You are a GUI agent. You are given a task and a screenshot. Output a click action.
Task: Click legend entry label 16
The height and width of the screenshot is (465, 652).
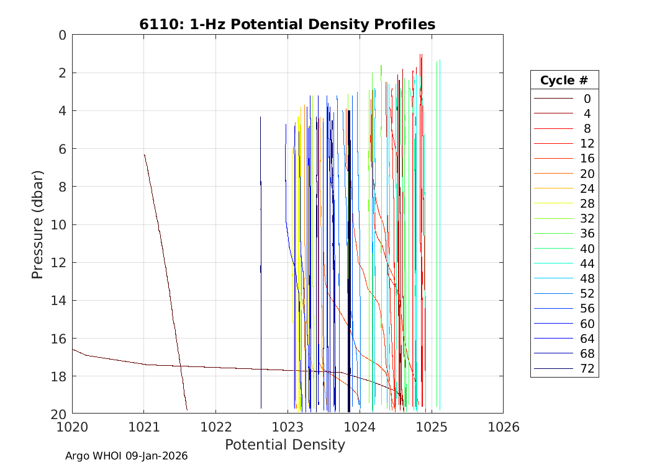click(x=587, y=159)
